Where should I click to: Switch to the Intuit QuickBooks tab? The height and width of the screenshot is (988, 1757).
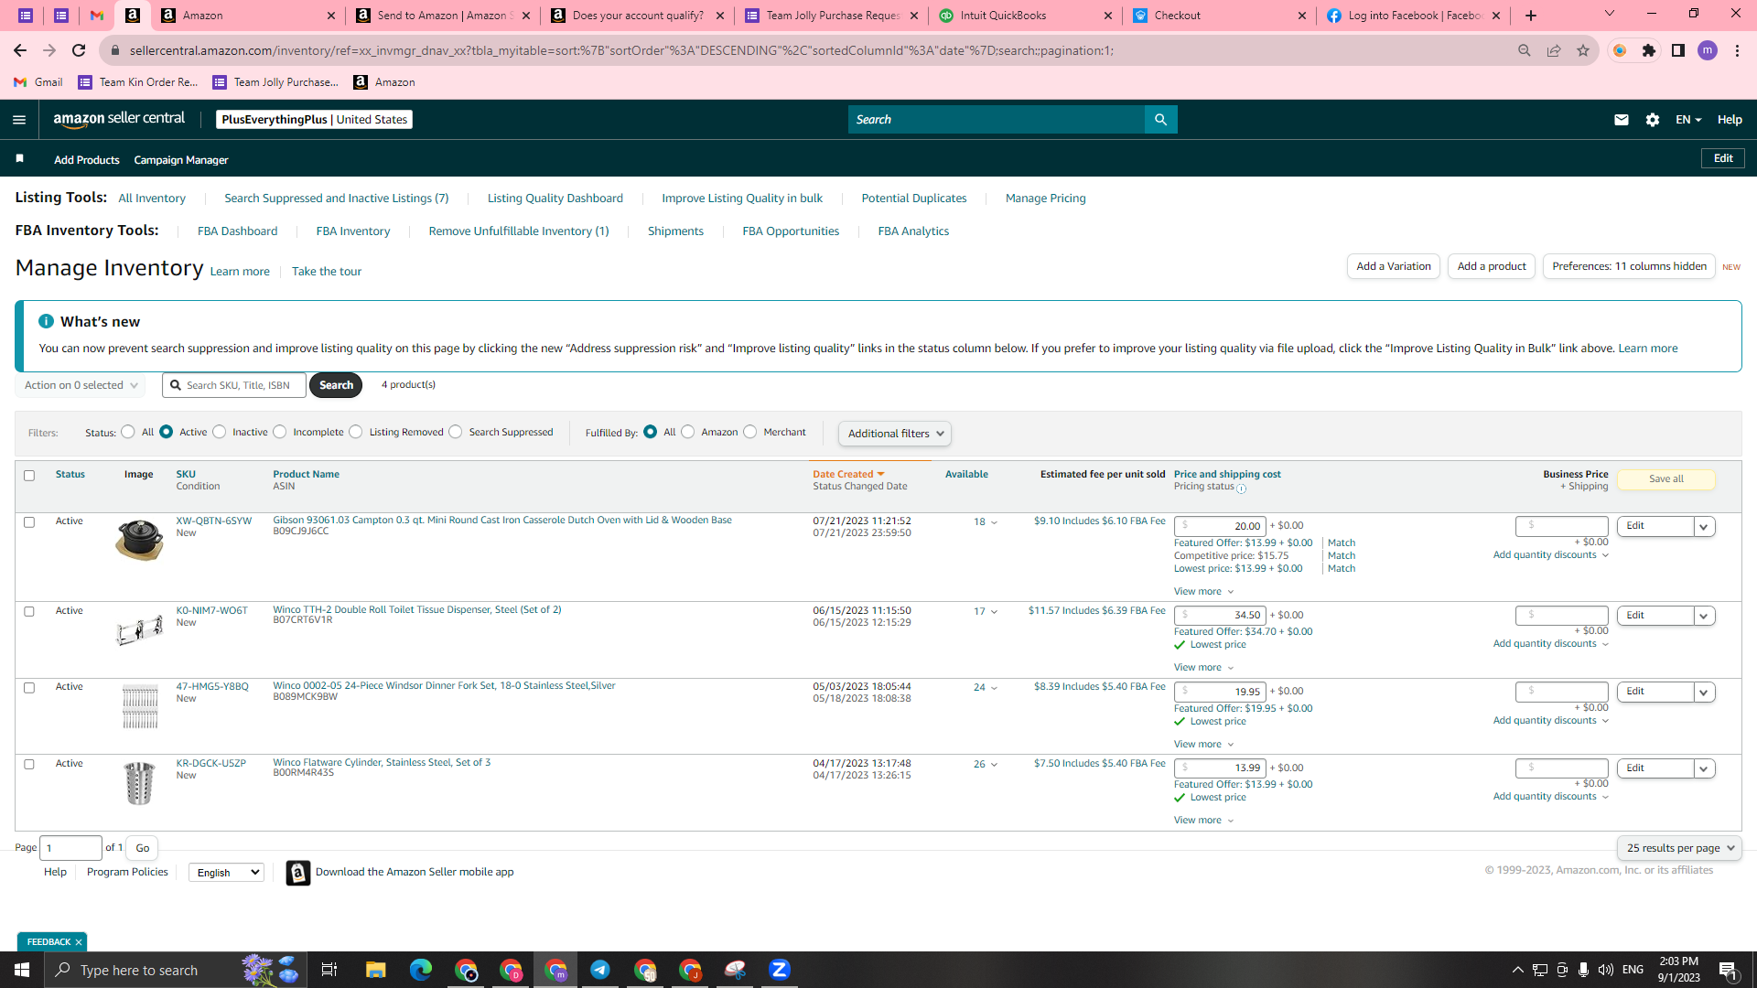coord(1025,16)
